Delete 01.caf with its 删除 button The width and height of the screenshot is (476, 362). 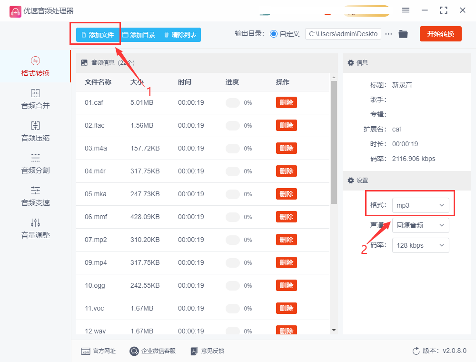click(286, 103)
